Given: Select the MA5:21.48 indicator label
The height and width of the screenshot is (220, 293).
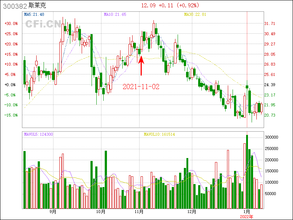Looking at the screenshot, I should [34, 14].
